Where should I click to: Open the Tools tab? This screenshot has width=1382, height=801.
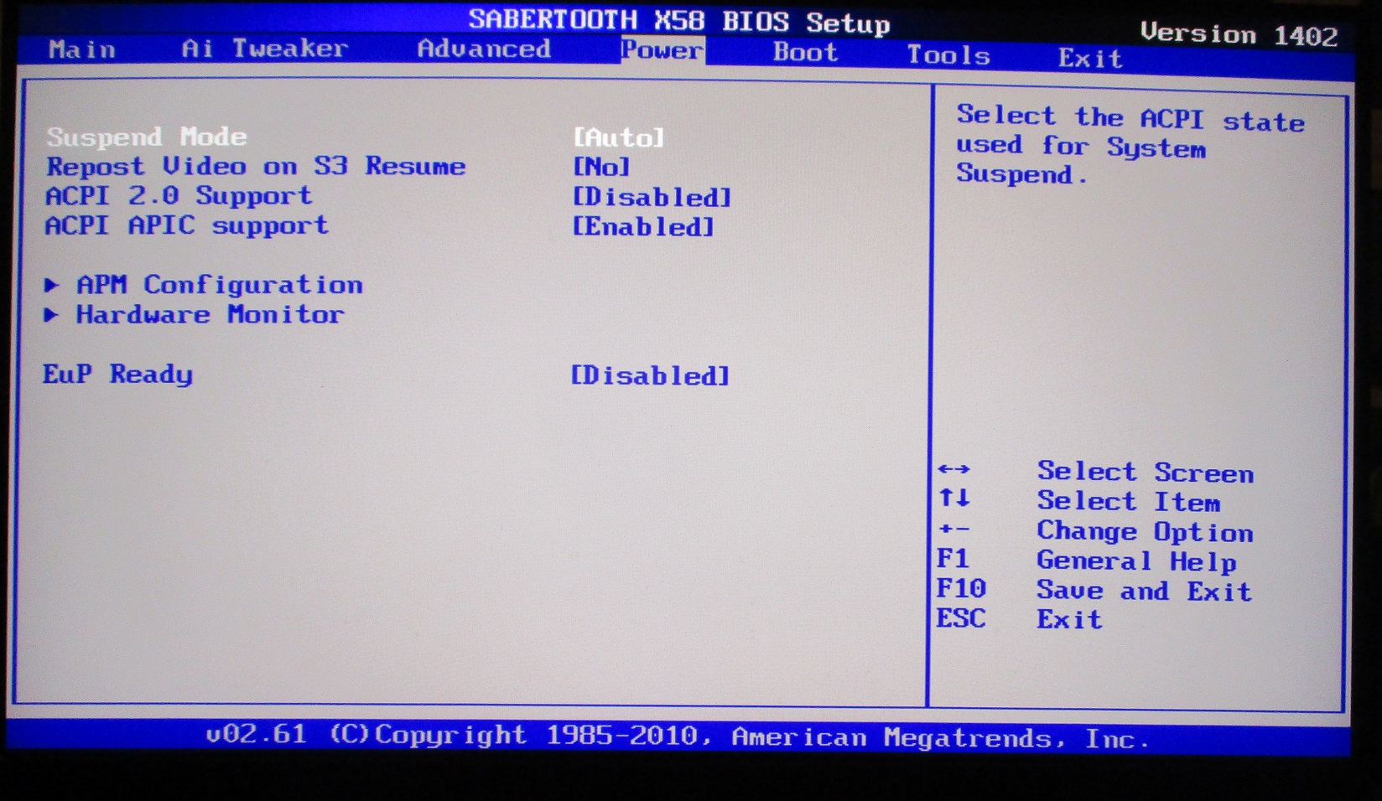(x=948, y=55)
